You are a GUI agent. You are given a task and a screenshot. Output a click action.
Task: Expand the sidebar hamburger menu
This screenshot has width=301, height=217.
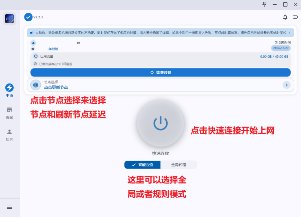click(9, 207)
